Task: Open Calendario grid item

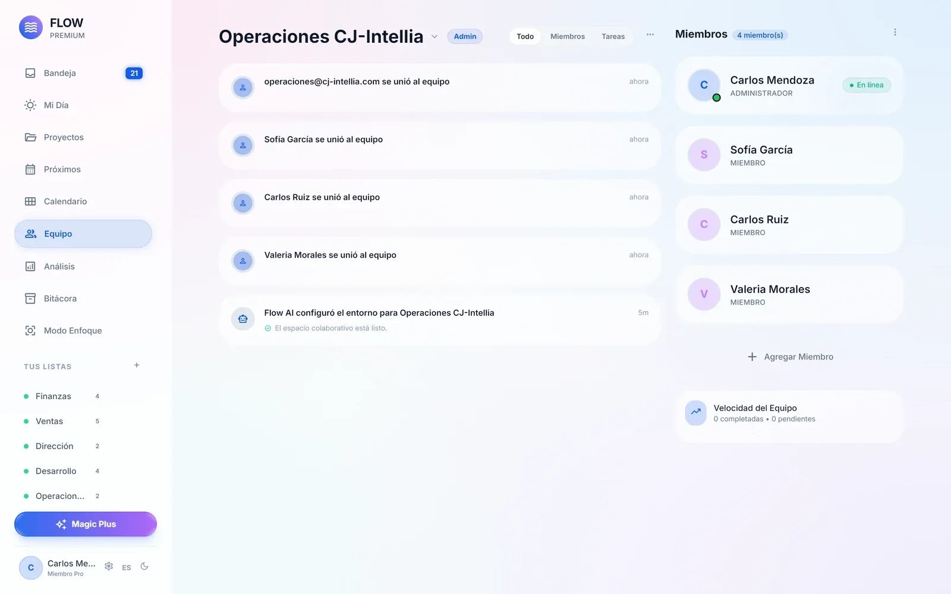Action: click(x=83, y=201)
